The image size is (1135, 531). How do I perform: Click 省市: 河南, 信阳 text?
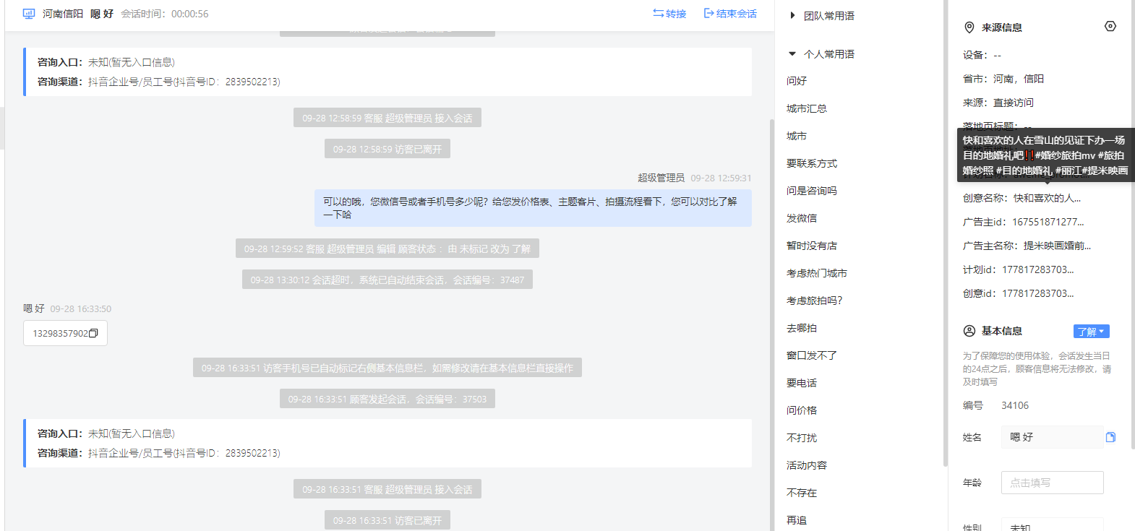click(1003, 79)
